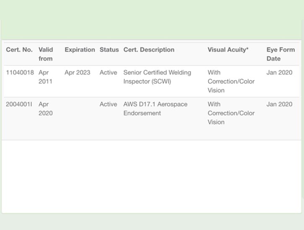This screenshot has width=304, height=230.
Task: Click the Cert. No. column header
Action: (19, 50)
